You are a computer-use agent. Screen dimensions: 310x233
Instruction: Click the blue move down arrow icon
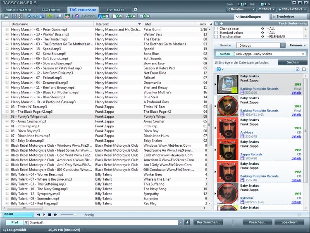28,16
